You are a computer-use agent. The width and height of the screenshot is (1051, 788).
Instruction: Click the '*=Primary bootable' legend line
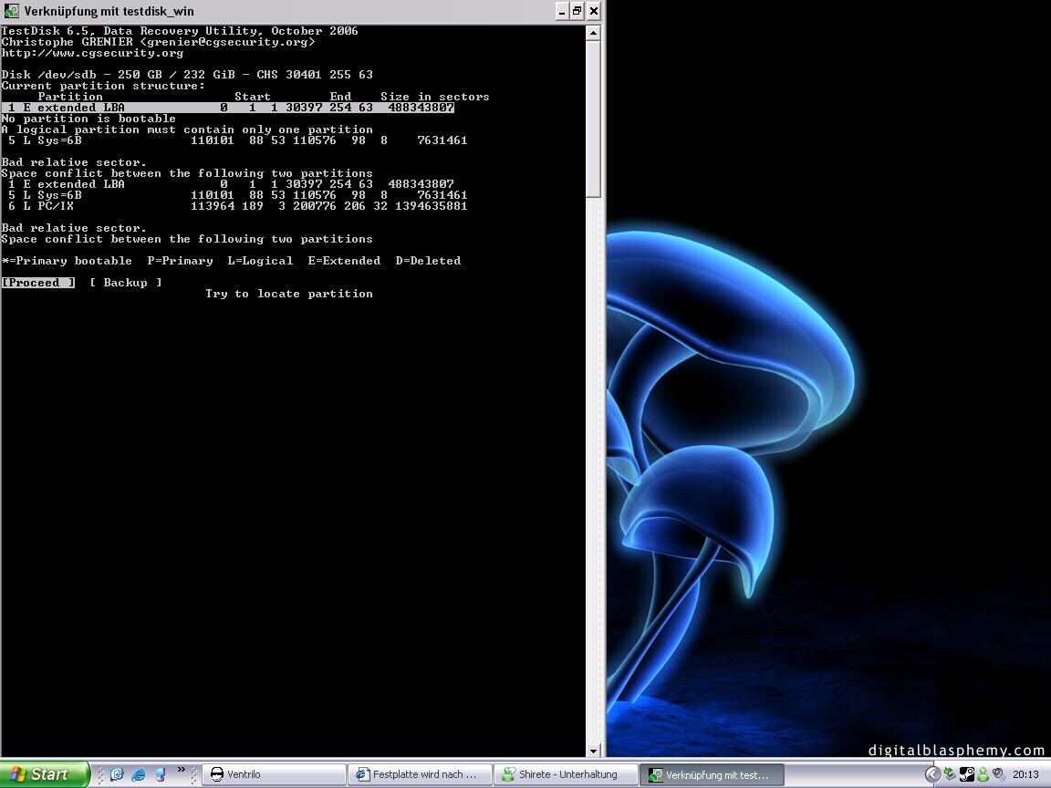point(231,261)
